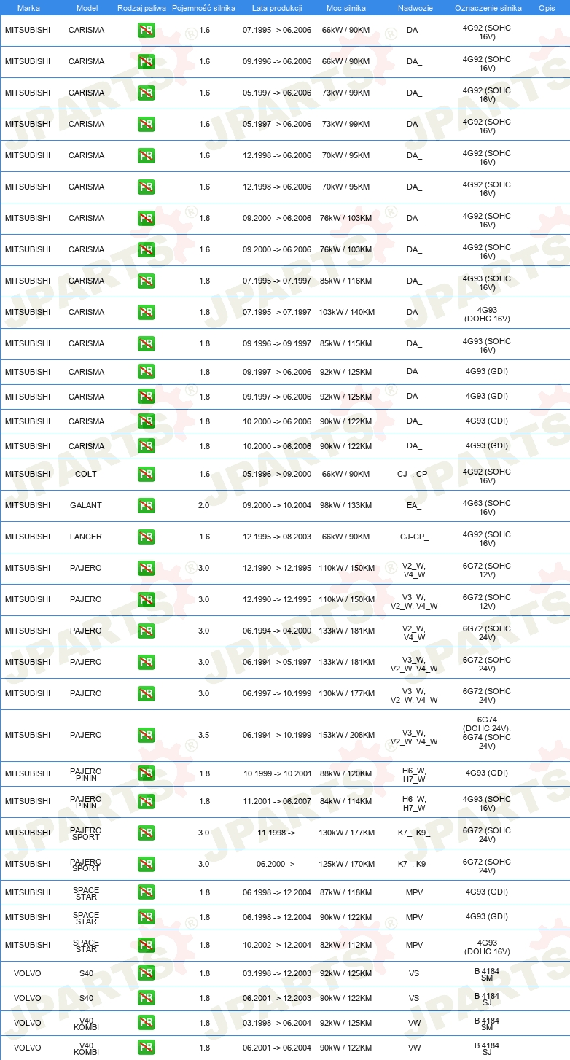Click the 103kW / 140KM power cell
The height and width of the screenshot is (1060, 570).
(x=345, y=312)
